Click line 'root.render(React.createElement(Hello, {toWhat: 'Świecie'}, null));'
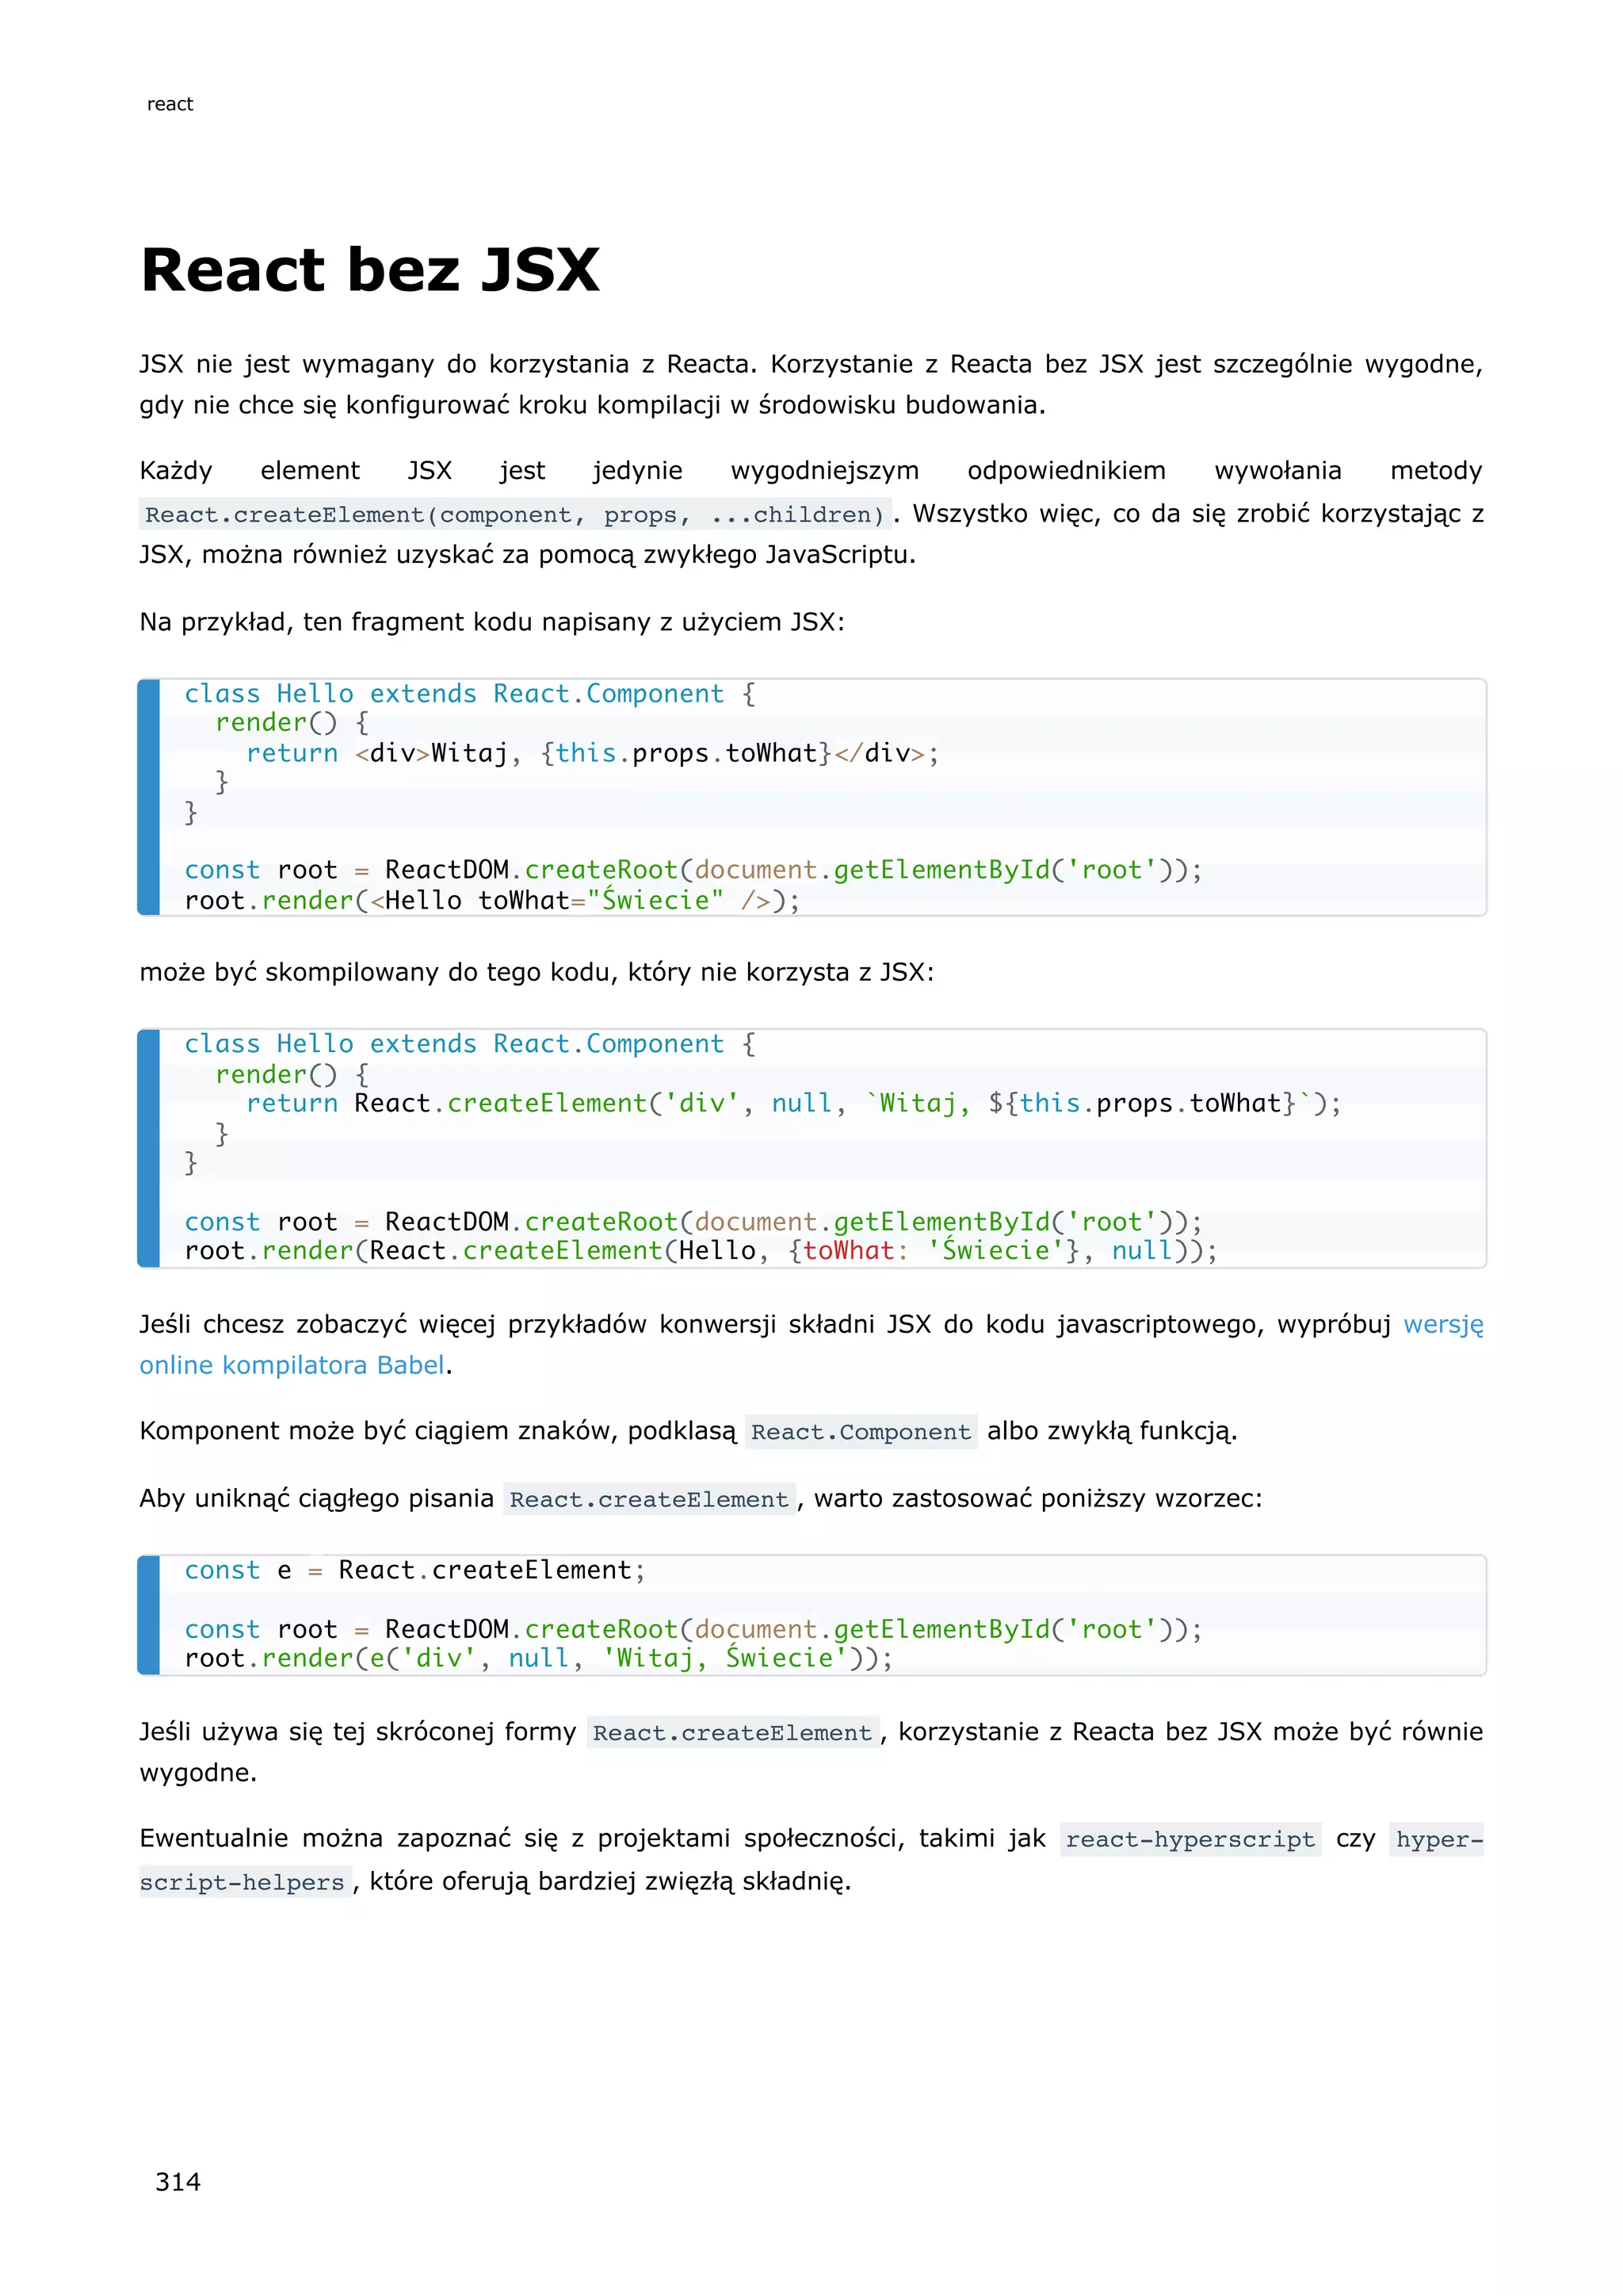Image resolution: width=1623 pixels, height=2296 pixels. coord(701,1250)
